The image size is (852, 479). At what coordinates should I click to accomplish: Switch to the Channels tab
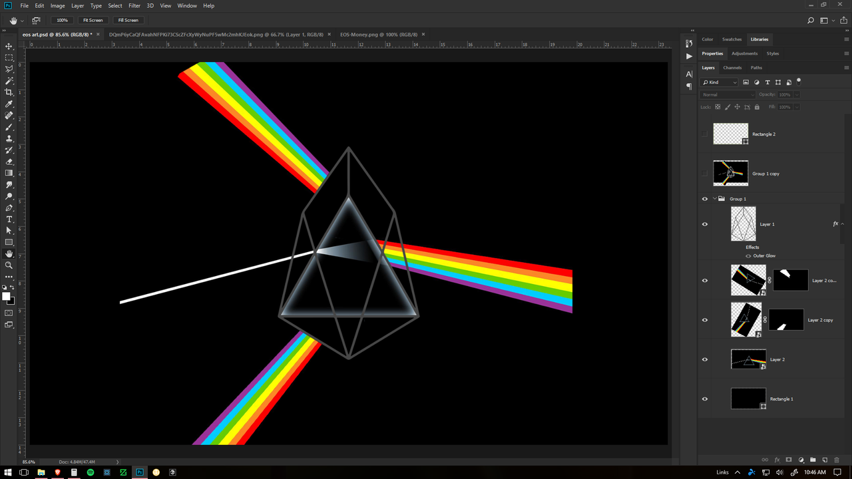(732, 67)
